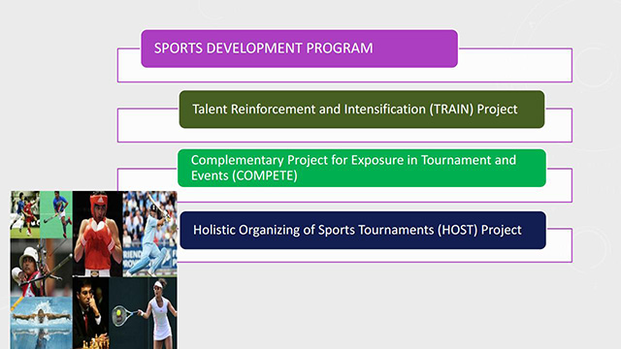Screen dimensions: 621x349
Task: Click the white bar beneath the TRAIN label
Action: (344, 135)
